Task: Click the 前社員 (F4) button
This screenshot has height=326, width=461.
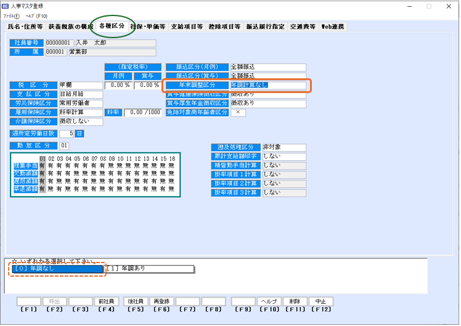Action: click(x=106, y=302)
